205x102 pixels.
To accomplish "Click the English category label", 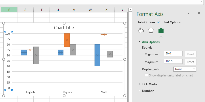I will pyautogui.click(x=30, y=92).
